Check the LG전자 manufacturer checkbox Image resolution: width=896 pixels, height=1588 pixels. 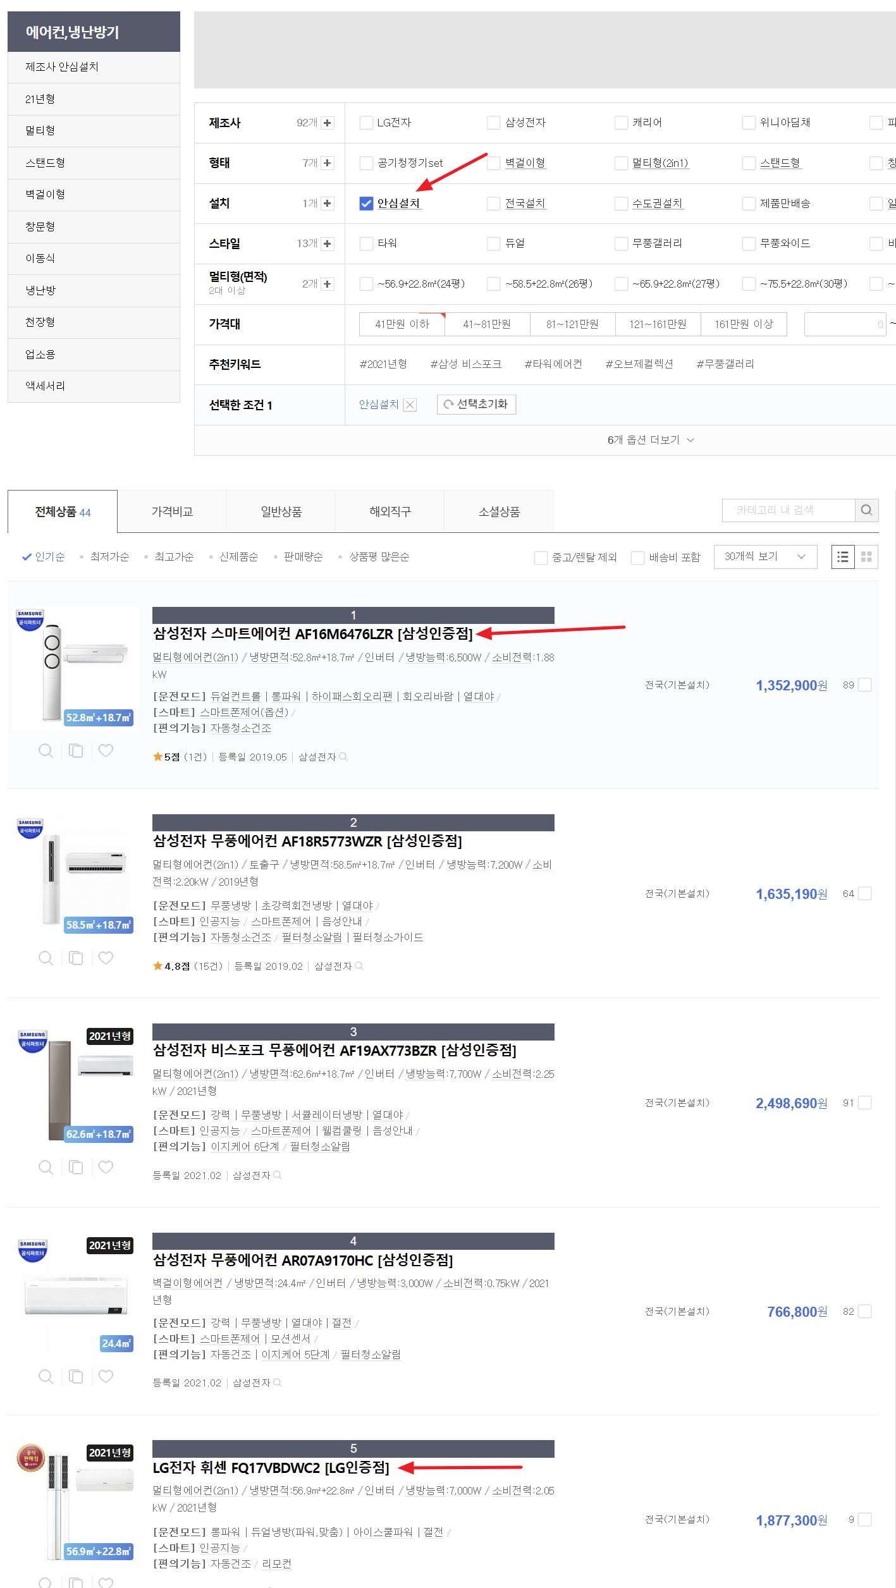pyautogui.click(x=366, y=123)
